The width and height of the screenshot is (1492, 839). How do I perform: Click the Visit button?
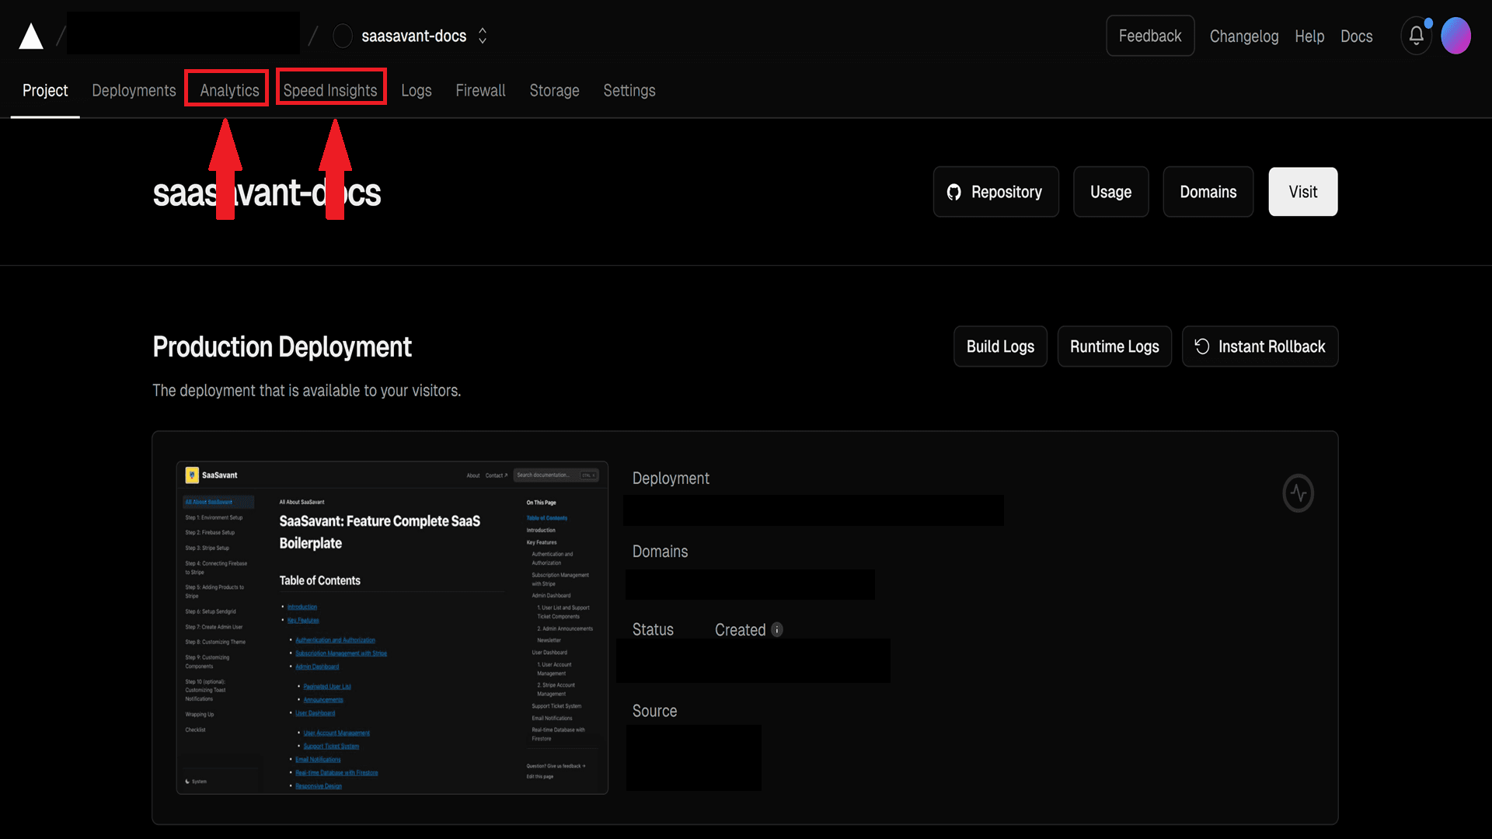point(1302,192)
